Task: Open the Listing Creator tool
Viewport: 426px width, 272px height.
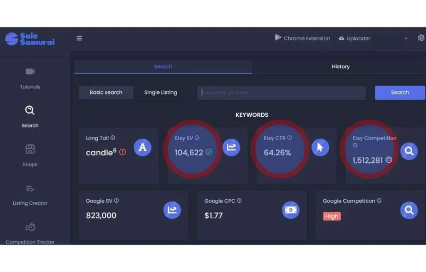Action: (30, 194)
